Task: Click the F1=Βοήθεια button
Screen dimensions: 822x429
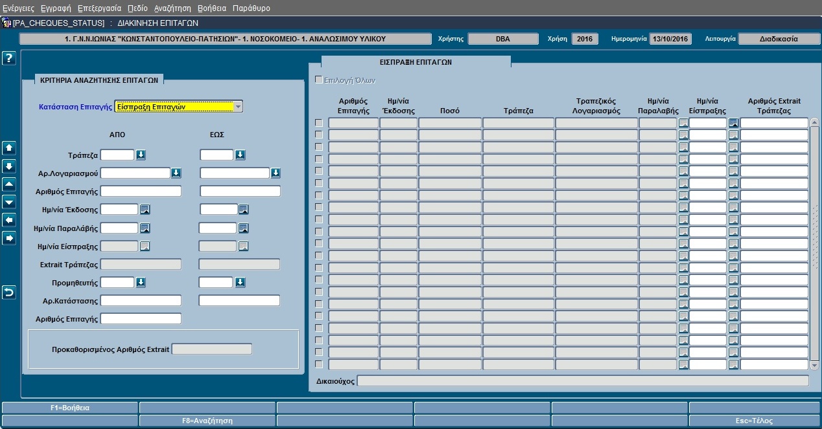Action: coord(70,408)
